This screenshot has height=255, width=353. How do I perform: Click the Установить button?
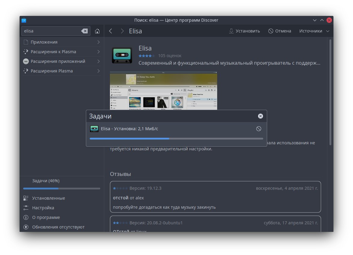[244, 31]
